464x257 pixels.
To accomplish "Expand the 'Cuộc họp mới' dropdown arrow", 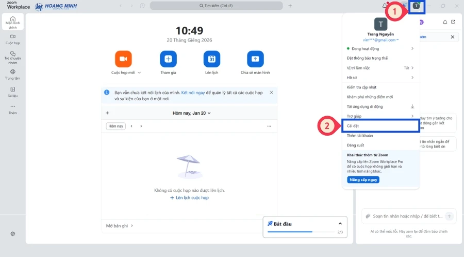I will point(139,73).
